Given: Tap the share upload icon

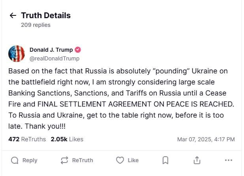Looking at the screenshot, I should point(197,160).
